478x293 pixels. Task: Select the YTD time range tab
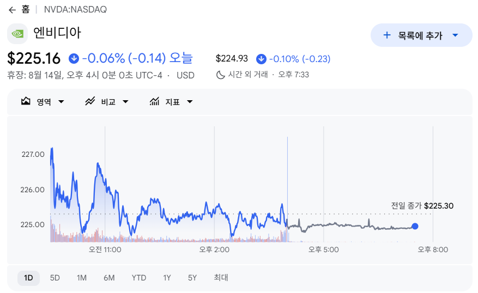(x=139, y=278)
